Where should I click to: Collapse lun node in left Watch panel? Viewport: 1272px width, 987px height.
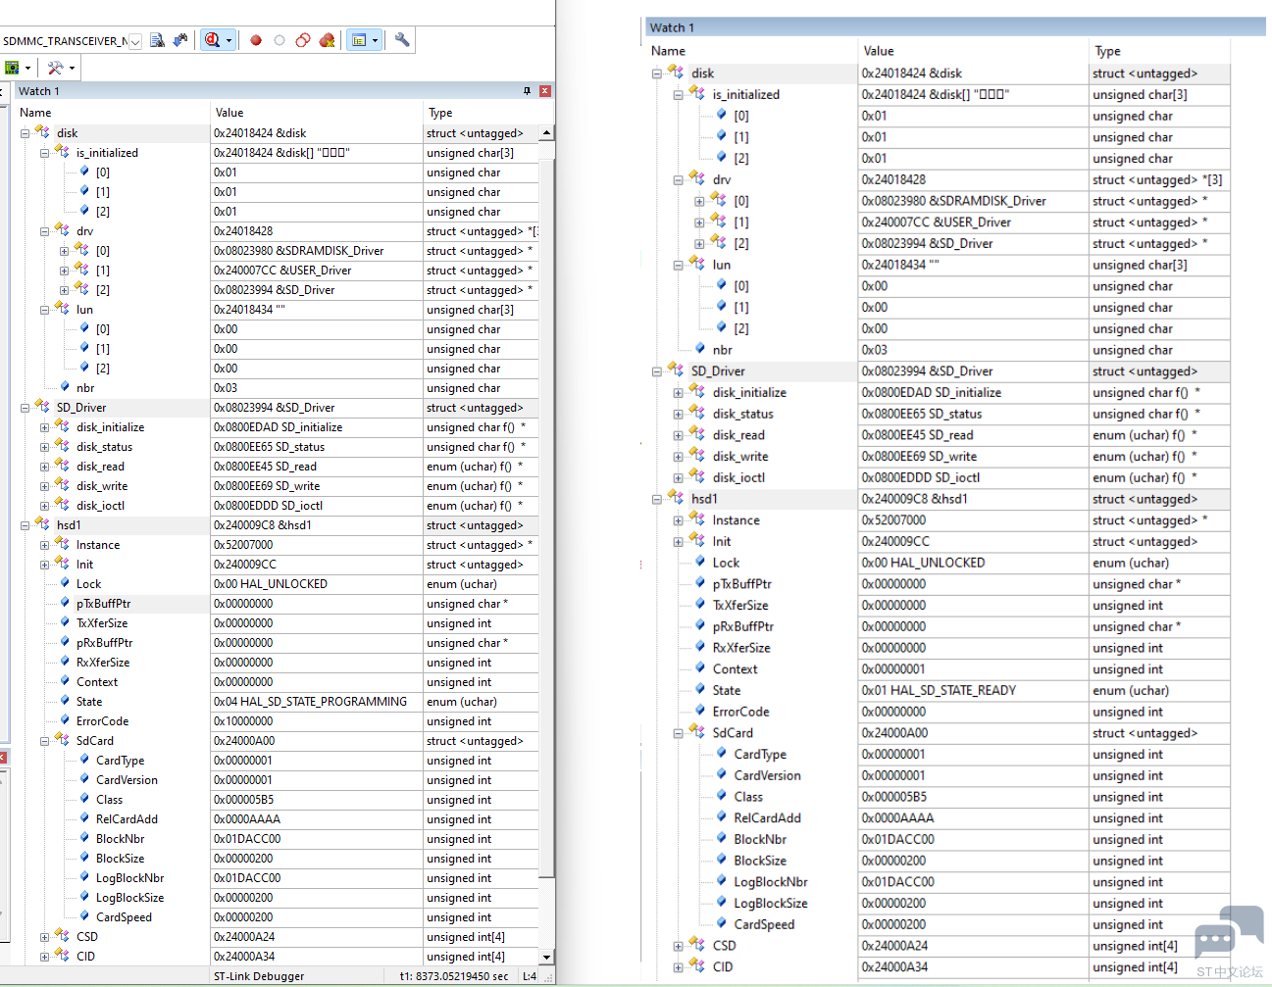tap(44, 310)
